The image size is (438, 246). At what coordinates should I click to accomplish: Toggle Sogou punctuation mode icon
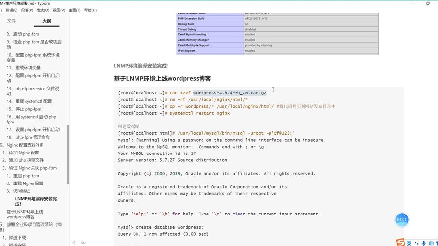pyautogui.click(x=417, y=243)
